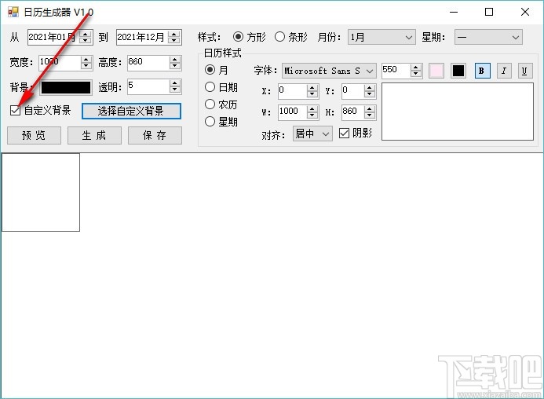
Task: Open the 星期 dropdown at top right
Action: tap(488, 37)
